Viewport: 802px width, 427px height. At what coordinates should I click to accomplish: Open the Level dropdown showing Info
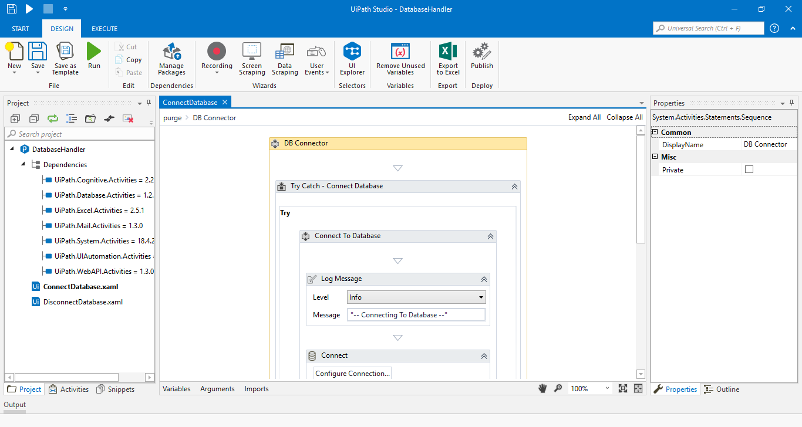click(416, 297)
